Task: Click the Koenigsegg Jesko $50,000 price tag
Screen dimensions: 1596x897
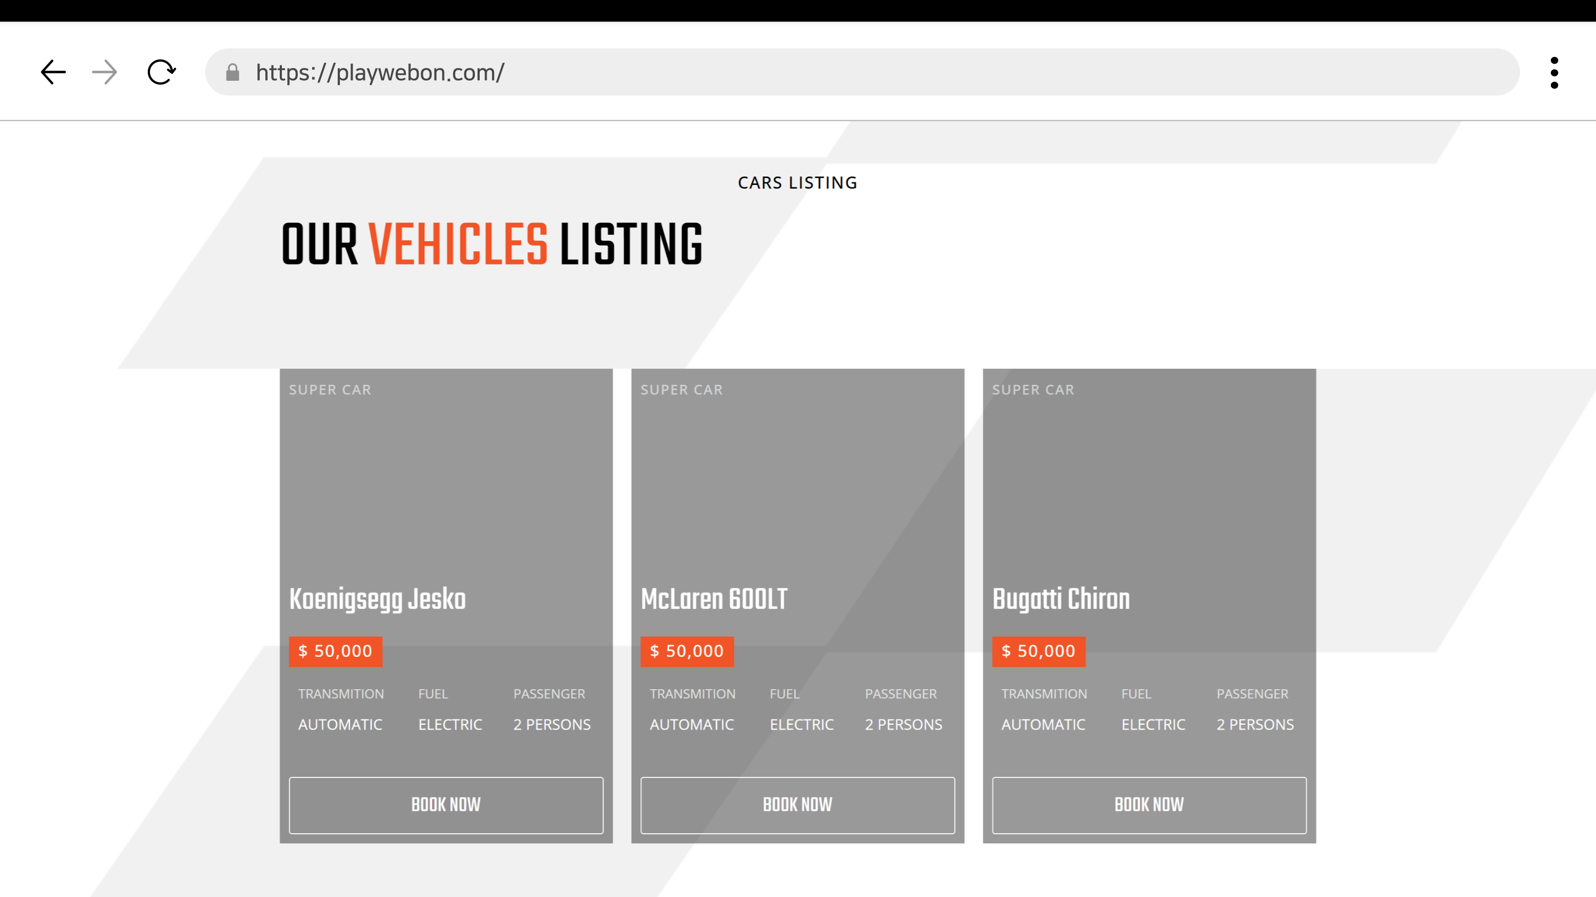Action: [335, 651]
